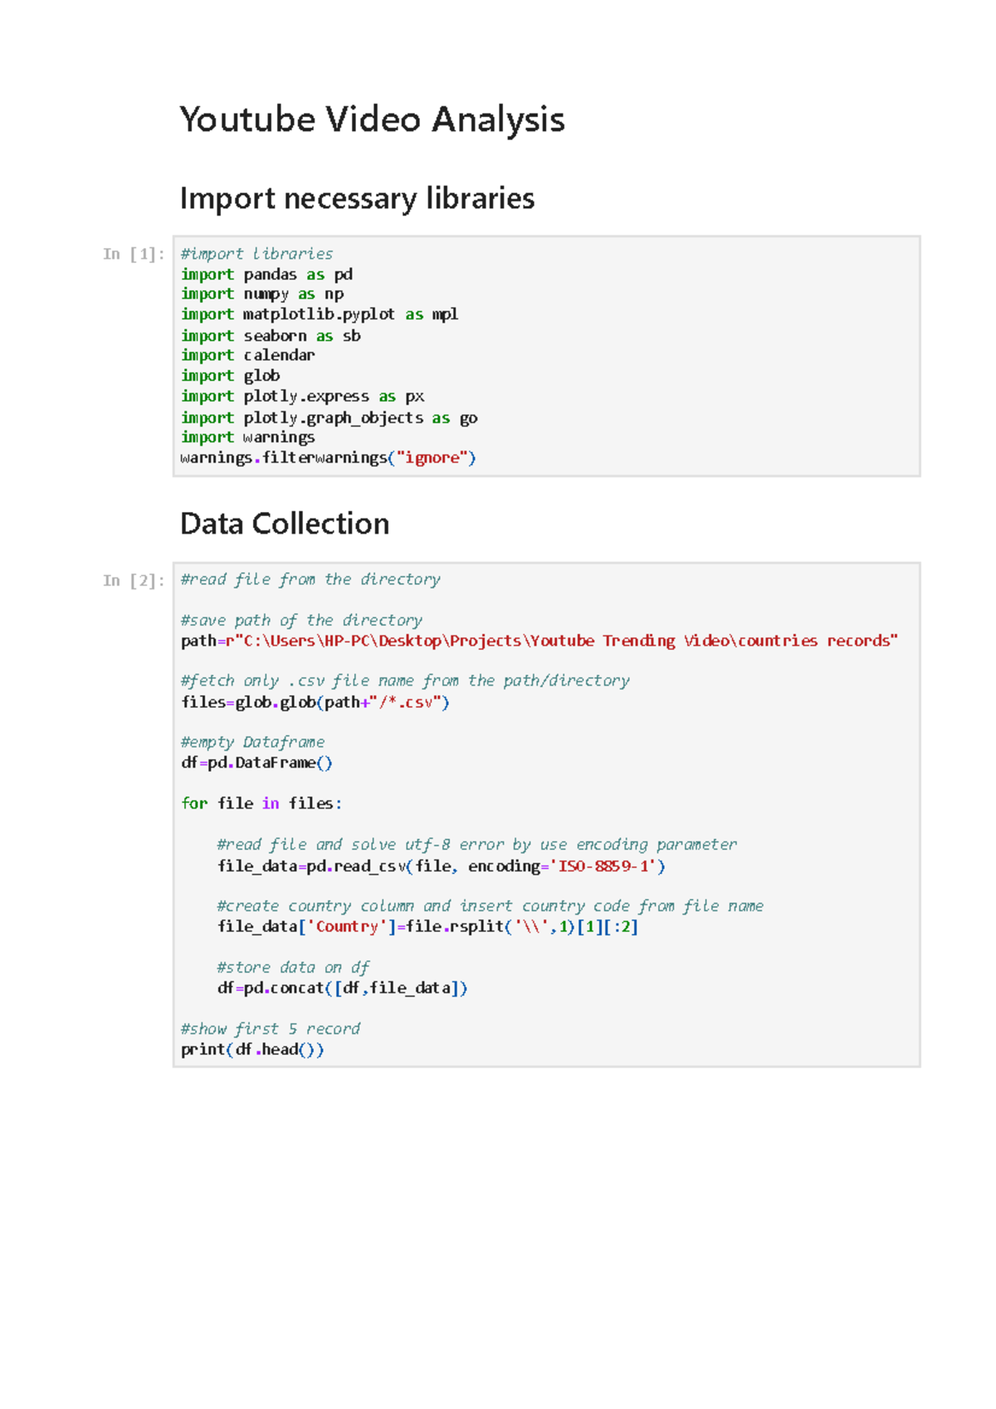Click the pd.read_csv encoding line
Image resolution: width=996 pixels, height=1409 pixels.
[442, 866]
